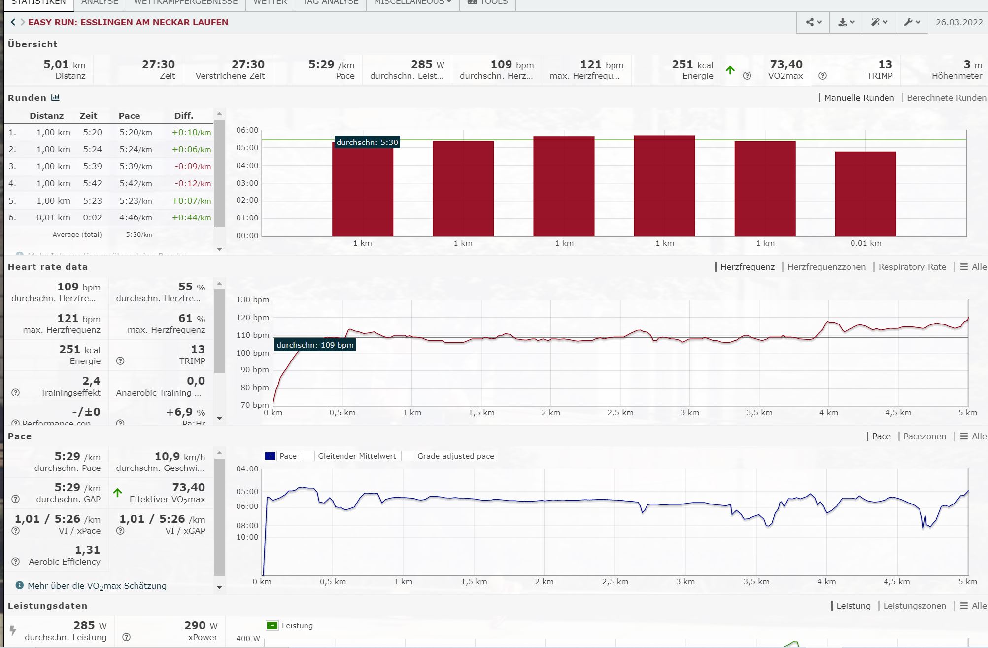Click the Leistung legend color swatch
The image size is (988, 648).
pyautogui.click(x=272, y=625)
